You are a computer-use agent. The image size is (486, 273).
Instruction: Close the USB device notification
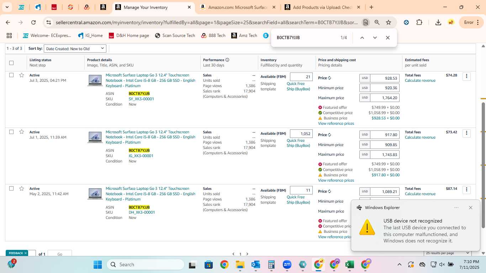pos(471,208)
